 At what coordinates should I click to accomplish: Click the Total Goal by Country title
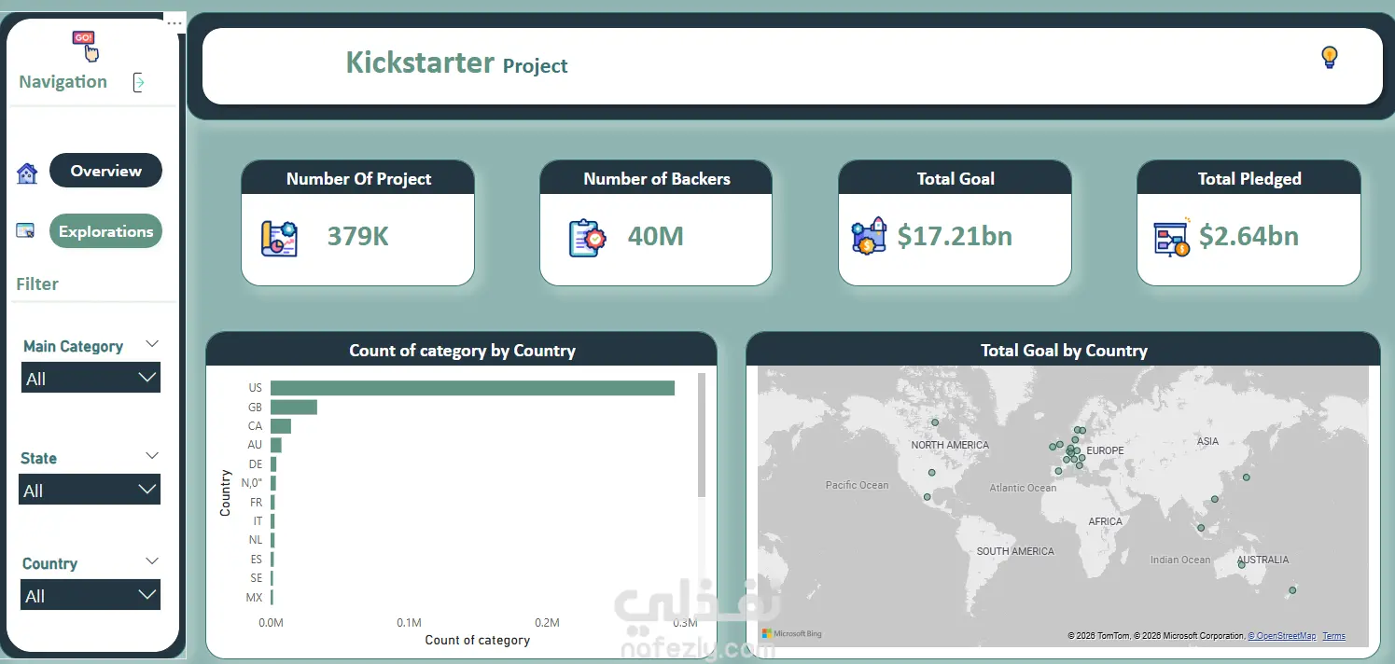coord(1064,351)
